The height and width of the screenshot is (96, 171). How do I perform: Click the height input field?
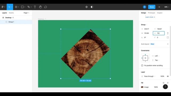(x=159, y=33)
